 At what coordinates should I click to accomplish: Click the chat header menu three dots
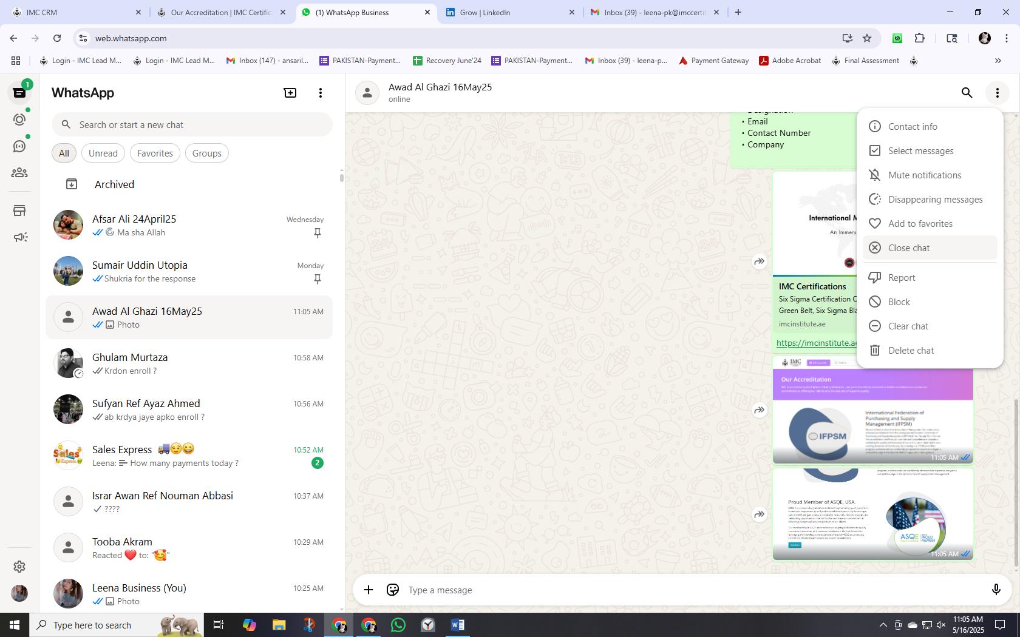(x=997, y=93)
